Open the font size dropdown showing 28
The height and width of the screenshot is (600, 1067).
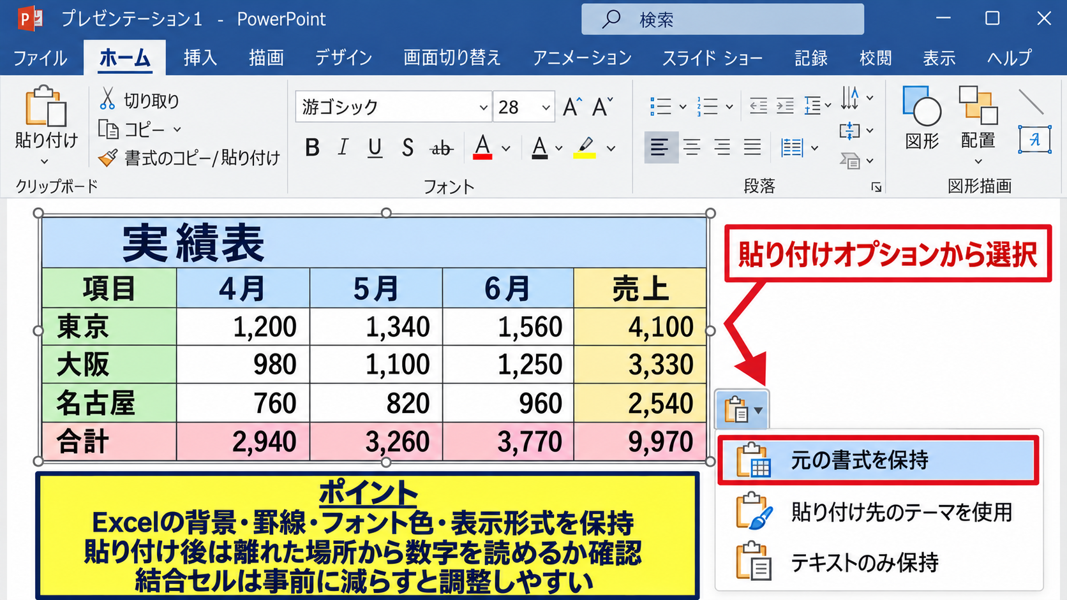coord(546,107)
